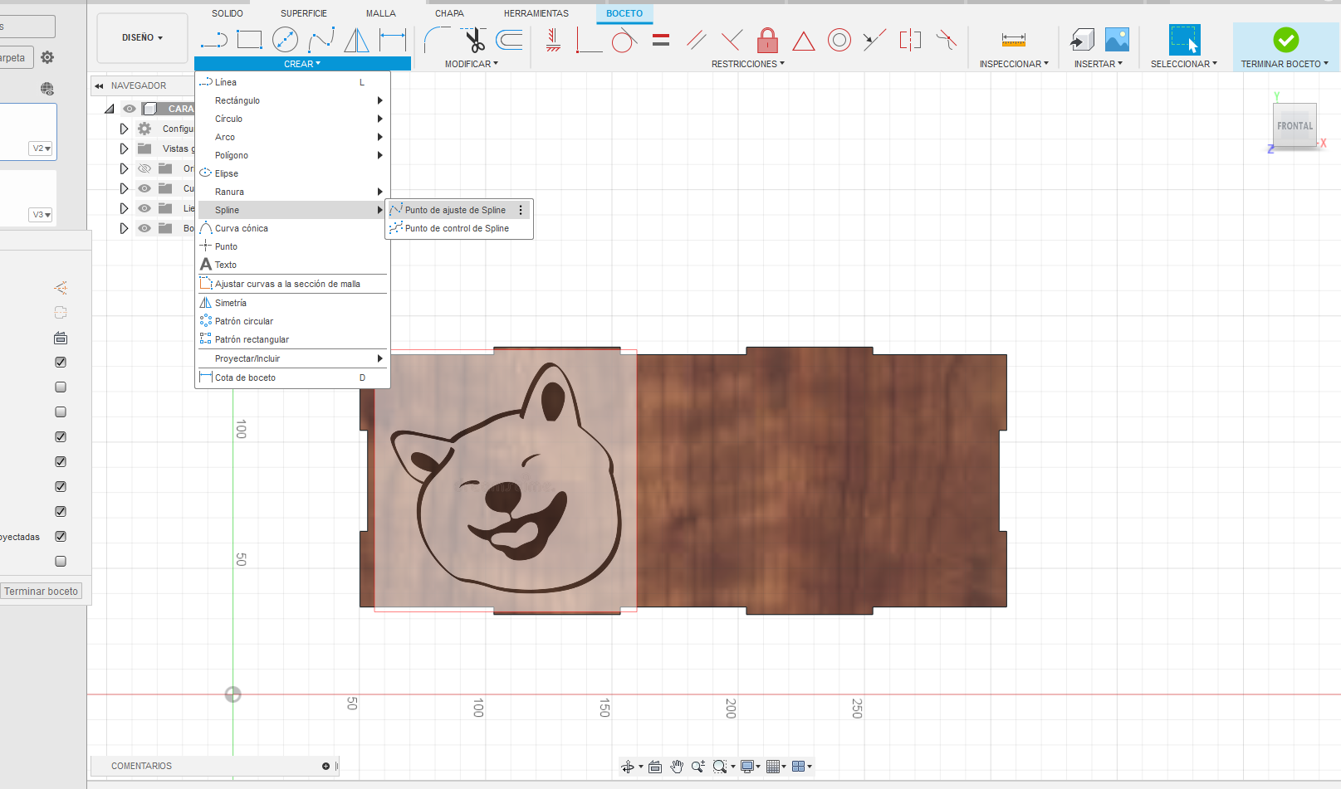Switch to the CHAPA tab
1341x789 pixels.
pos(449,13)
